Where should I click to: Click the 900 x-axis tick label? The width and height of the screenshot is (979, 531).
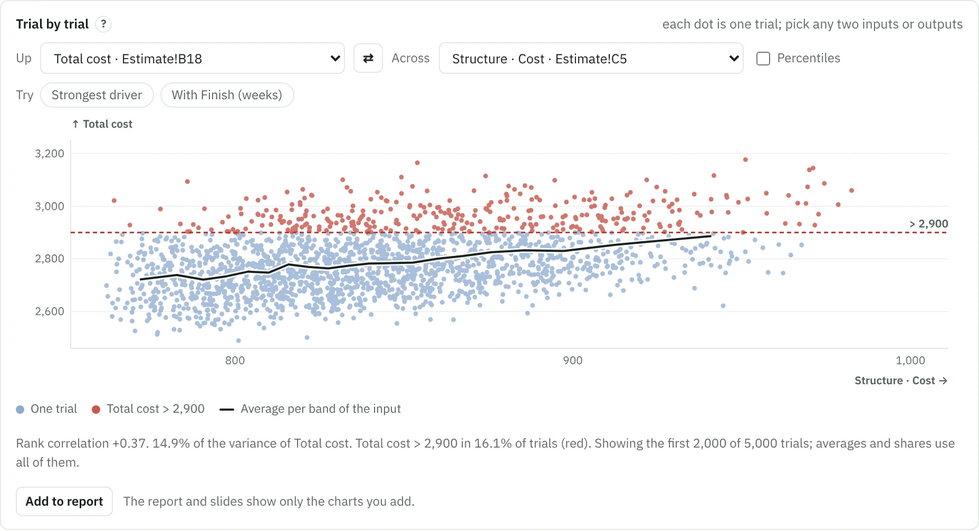point(573,361)
